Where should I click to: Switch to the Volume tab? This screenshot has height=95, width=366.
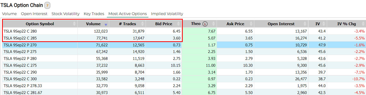pos(9,14)
